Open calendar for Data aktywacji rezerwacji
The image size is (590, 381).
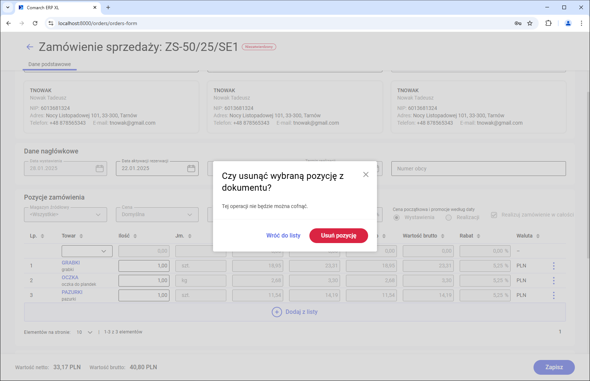tap(191, 169)
